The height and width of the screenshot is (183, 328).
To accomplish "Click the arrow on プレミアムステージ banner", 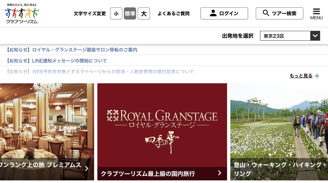I will coord(87,168).
